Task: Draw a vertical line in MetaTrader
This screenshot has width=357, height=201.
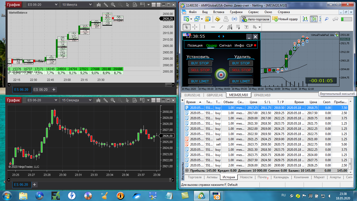Action: point(205,27)
